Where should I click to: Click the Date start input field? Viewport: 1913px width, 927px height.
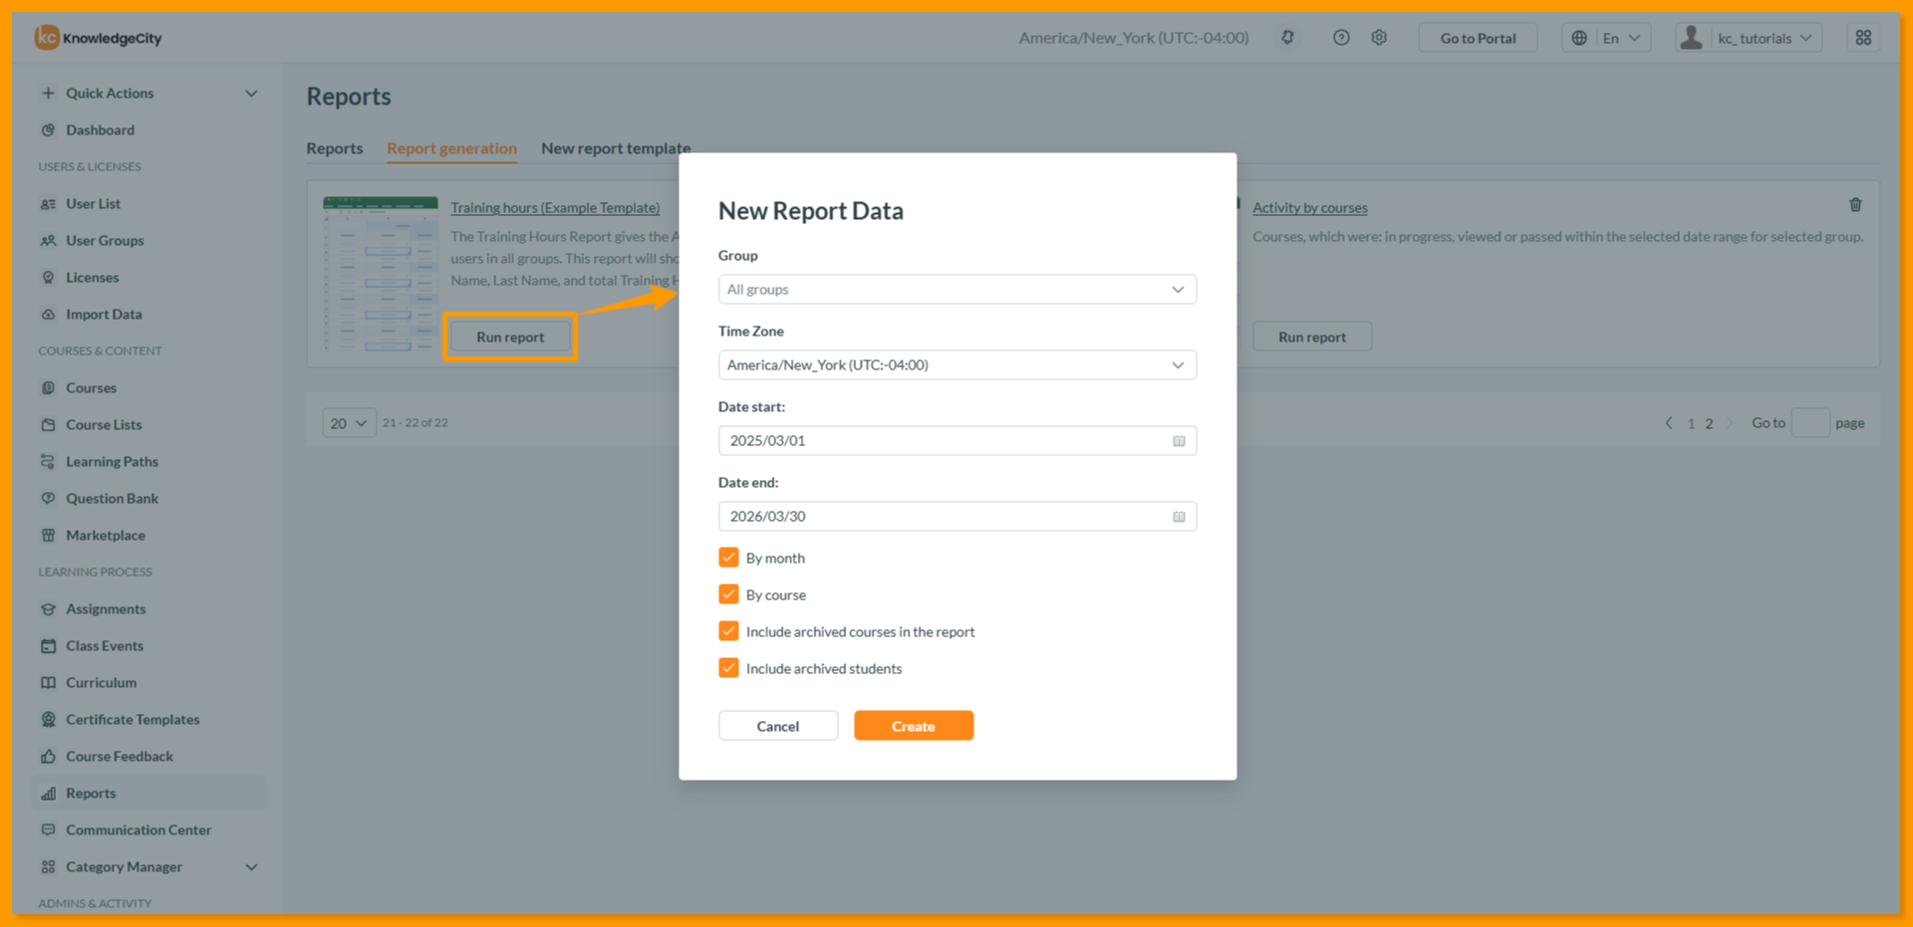956,440
